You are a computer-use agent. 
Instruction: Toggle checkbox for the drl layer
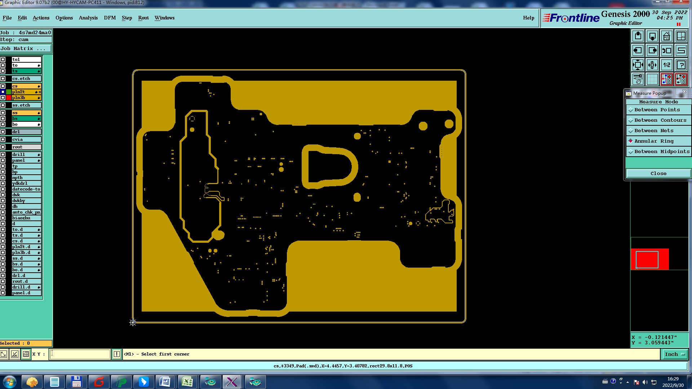coord(3,132)
